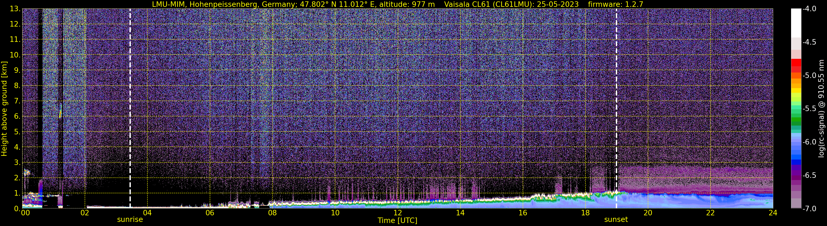Click the '20' tick on the time axis
This screenshot has width=827, height=226.
pyautogui.click(x=648, y=213)
